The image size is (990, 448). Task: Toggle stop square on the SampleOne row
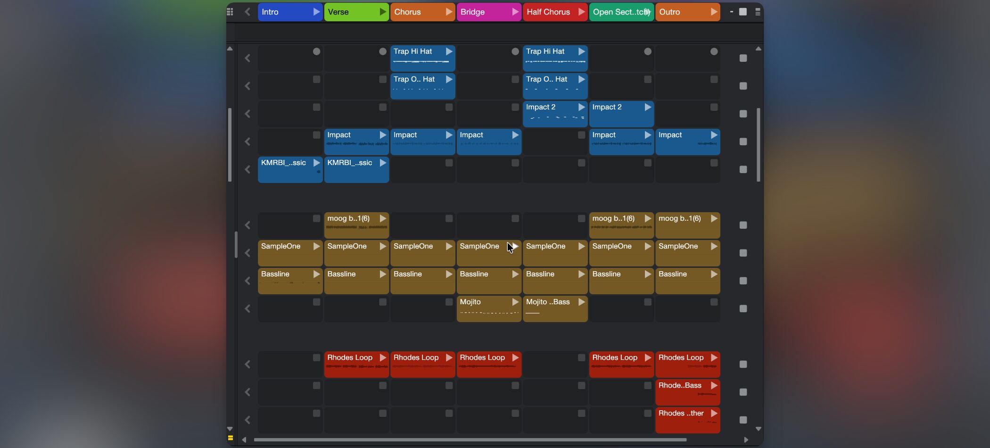coord(743,253)
